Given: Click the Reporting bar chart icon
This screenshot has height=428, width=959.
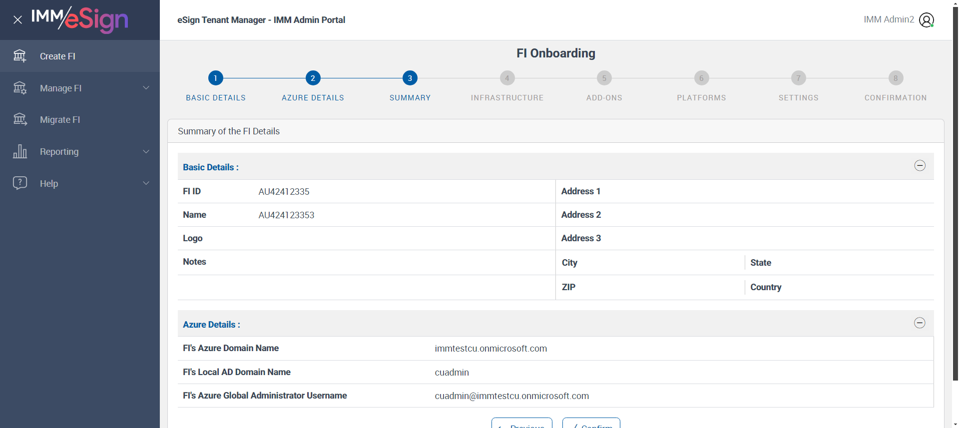Looking at the screenshot, I should [20, 151].
